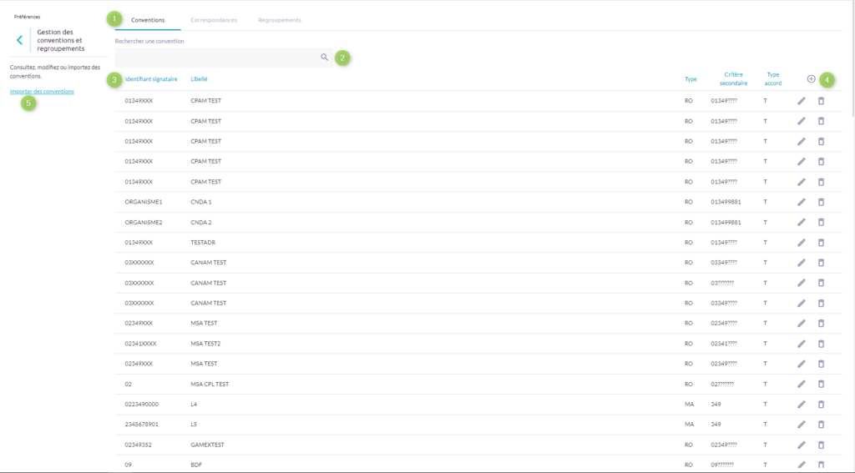Switch to the Correspondances tab
This screenshot has width=855, height=473.
[x=214, y=19]
